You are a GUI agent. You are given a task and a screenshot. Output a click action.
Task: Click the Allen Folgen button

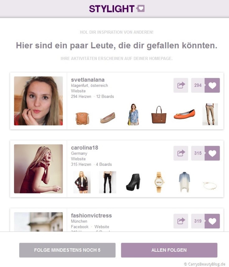click(x=169, y=250)
